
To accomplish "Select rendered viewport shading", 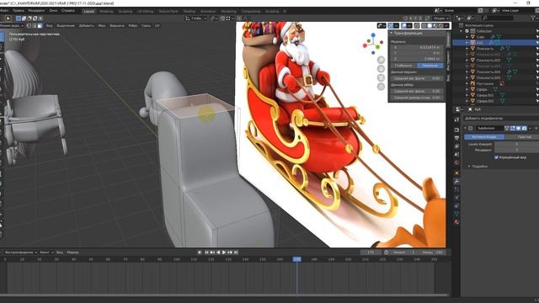I will click(440, 26).
